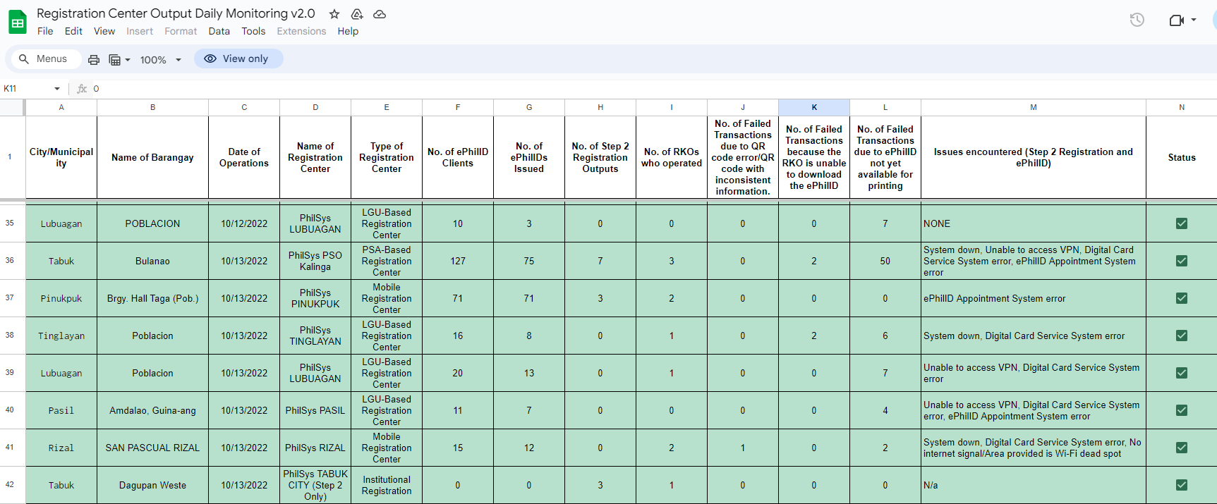1217x504 pixels.
Task: Star this spreadsheet
Action: [x=334, y=14]
